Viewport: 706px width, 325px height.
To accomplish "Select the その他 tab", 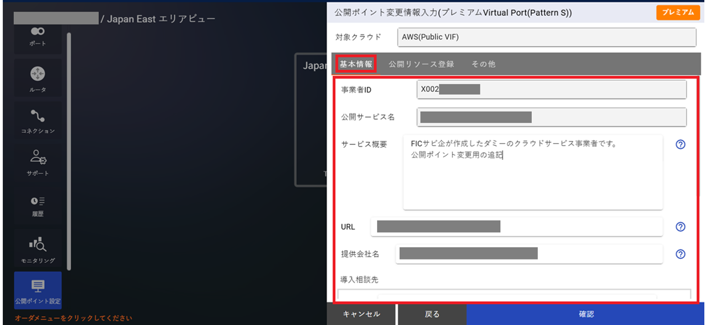I will click(483, 64).
